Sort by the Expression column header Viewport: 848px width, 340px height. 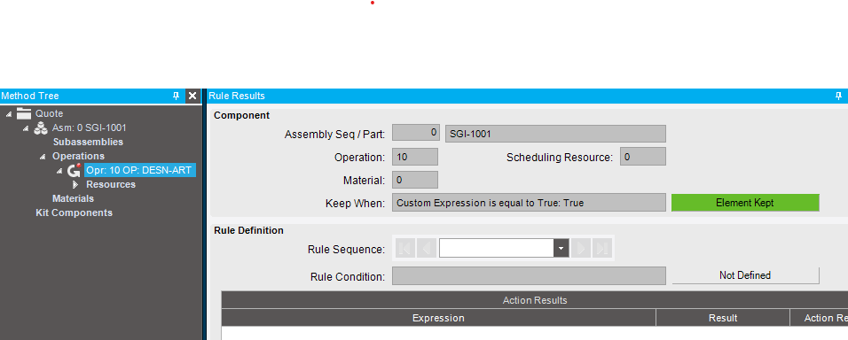(438, 318)
